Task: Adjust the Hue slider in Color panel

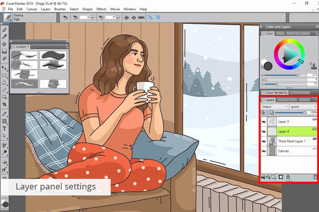Action: [x=285, y=75]
